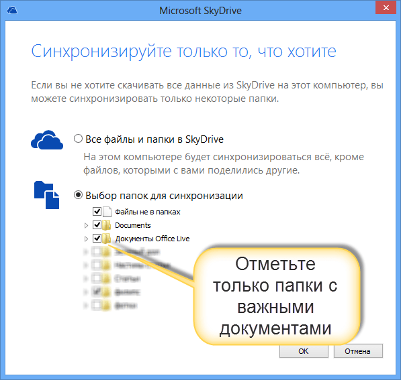Click the yellow callout with folder-selection tip
This screenshot has width=401, height=380.
[x=276, y=296]
